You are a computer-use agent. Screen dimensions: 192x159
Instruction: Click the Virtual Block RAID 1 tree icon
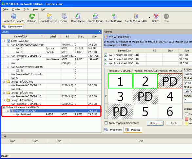click(x=13, y=111)
